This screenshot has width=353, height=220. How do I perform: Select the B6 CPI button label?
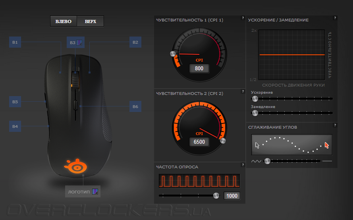click(135, 106)
